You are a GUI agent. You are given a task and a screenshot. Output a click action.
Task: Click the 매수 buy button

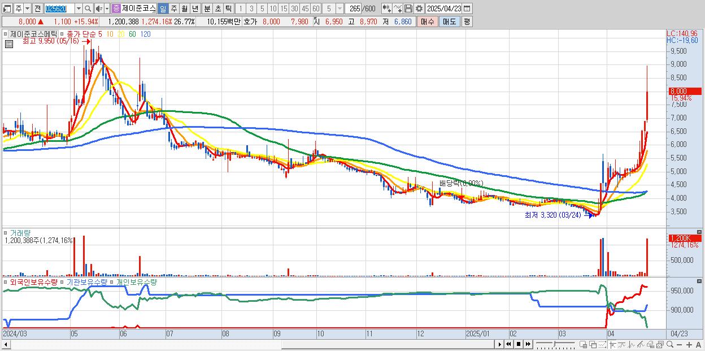point(428,21)
